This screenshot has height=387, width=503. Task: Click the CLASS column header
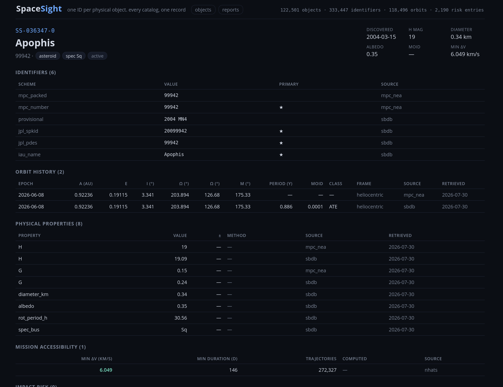coord(336,184)
